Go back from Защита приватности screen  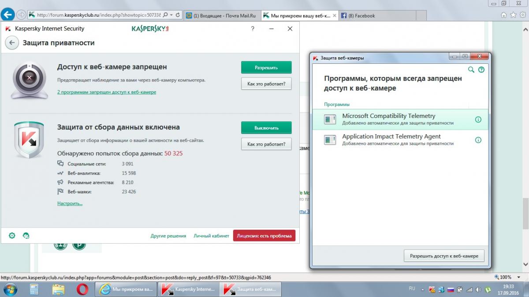pos(12,43)
